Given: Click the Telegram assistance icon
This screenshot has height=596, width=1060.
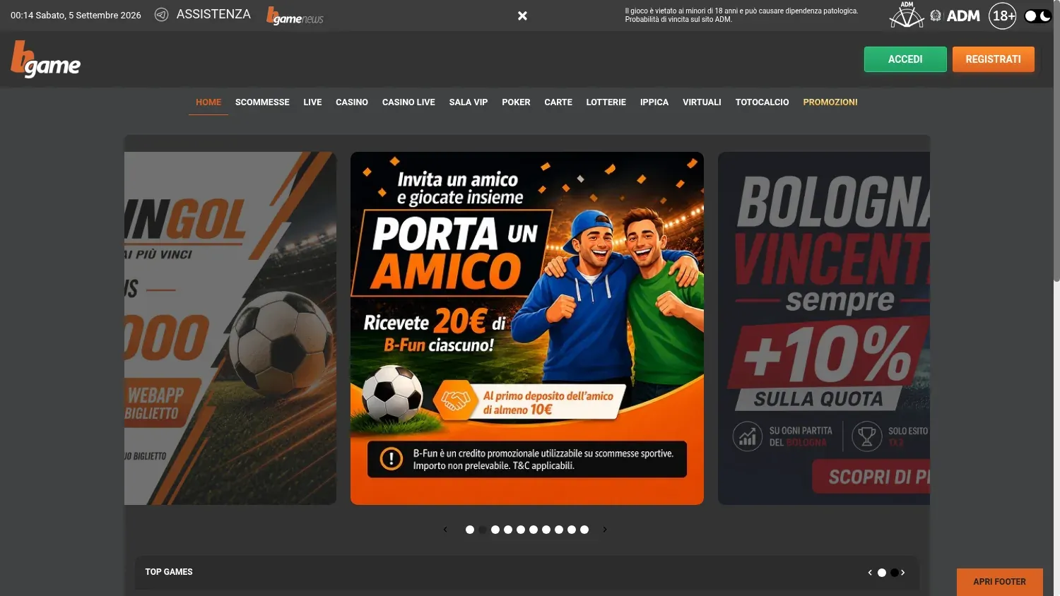Looking at the screenshot, I should coord(161,15).
